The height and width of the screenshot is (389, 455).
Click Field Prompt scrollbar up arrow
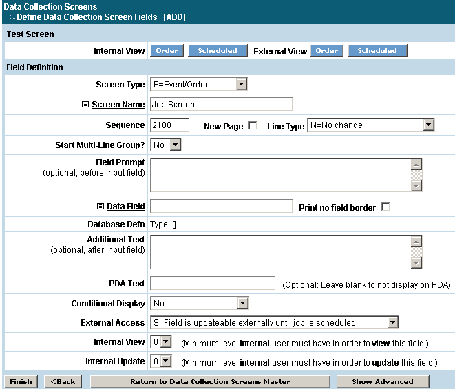[416, 165]
